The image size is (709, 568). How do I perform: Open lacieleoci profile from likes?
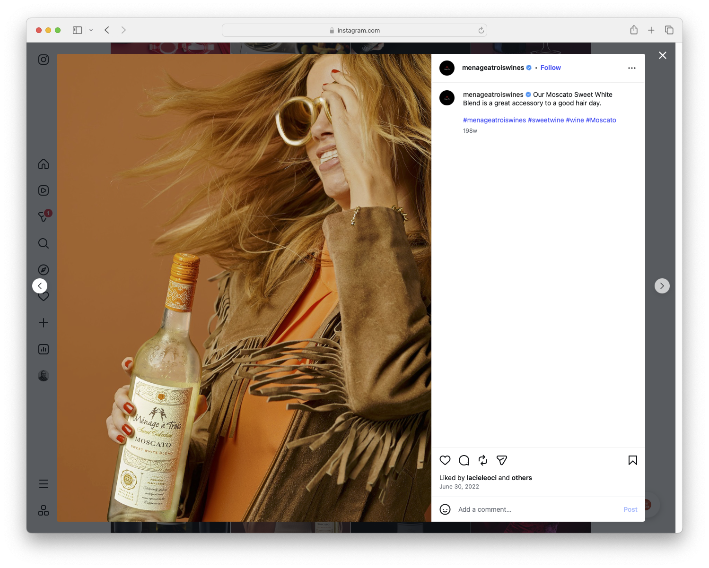pos(481,478)
